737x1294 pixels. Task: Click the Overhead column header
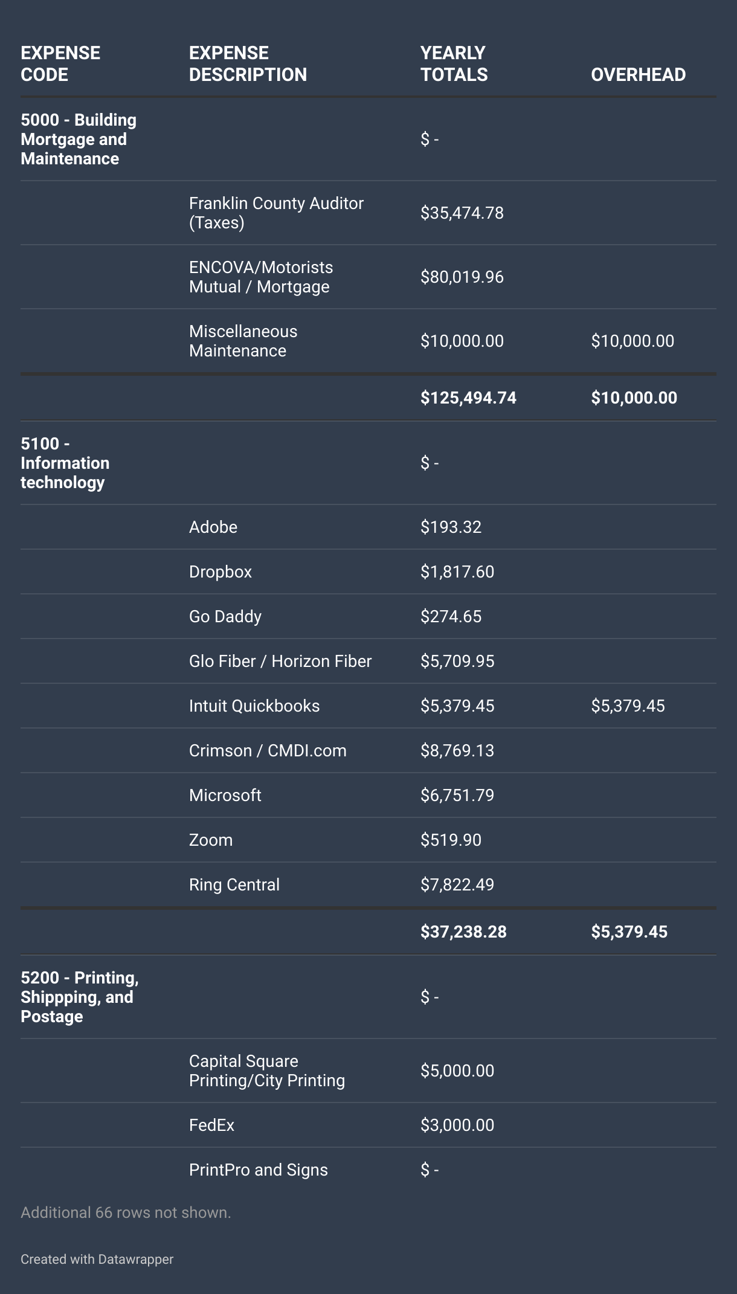click(x=638, y=74)
